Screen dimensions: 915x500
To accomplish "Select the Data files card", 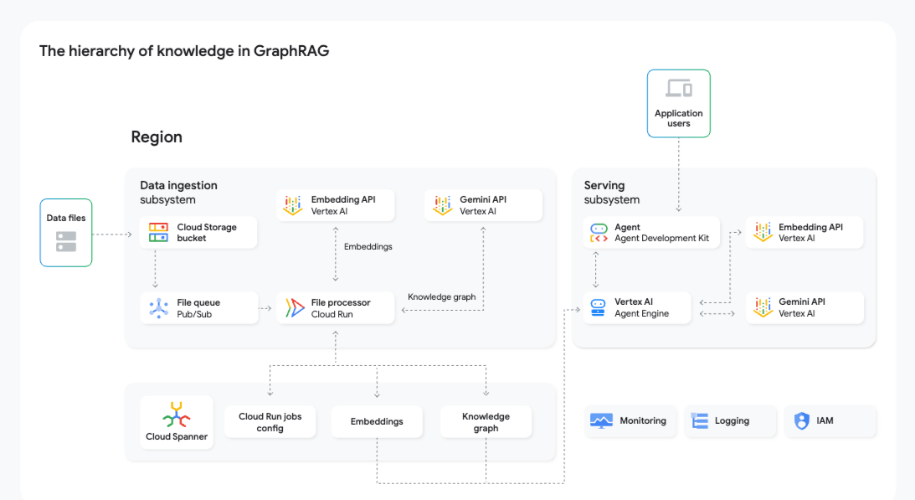I will [65, 232].
